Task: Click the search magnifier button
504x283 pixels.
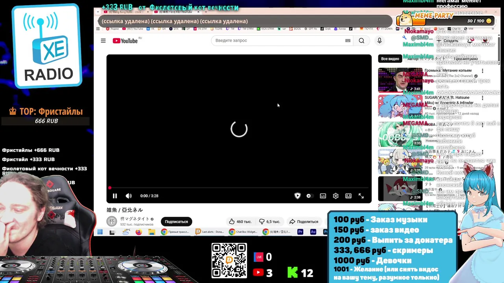Action: [361, 40]
